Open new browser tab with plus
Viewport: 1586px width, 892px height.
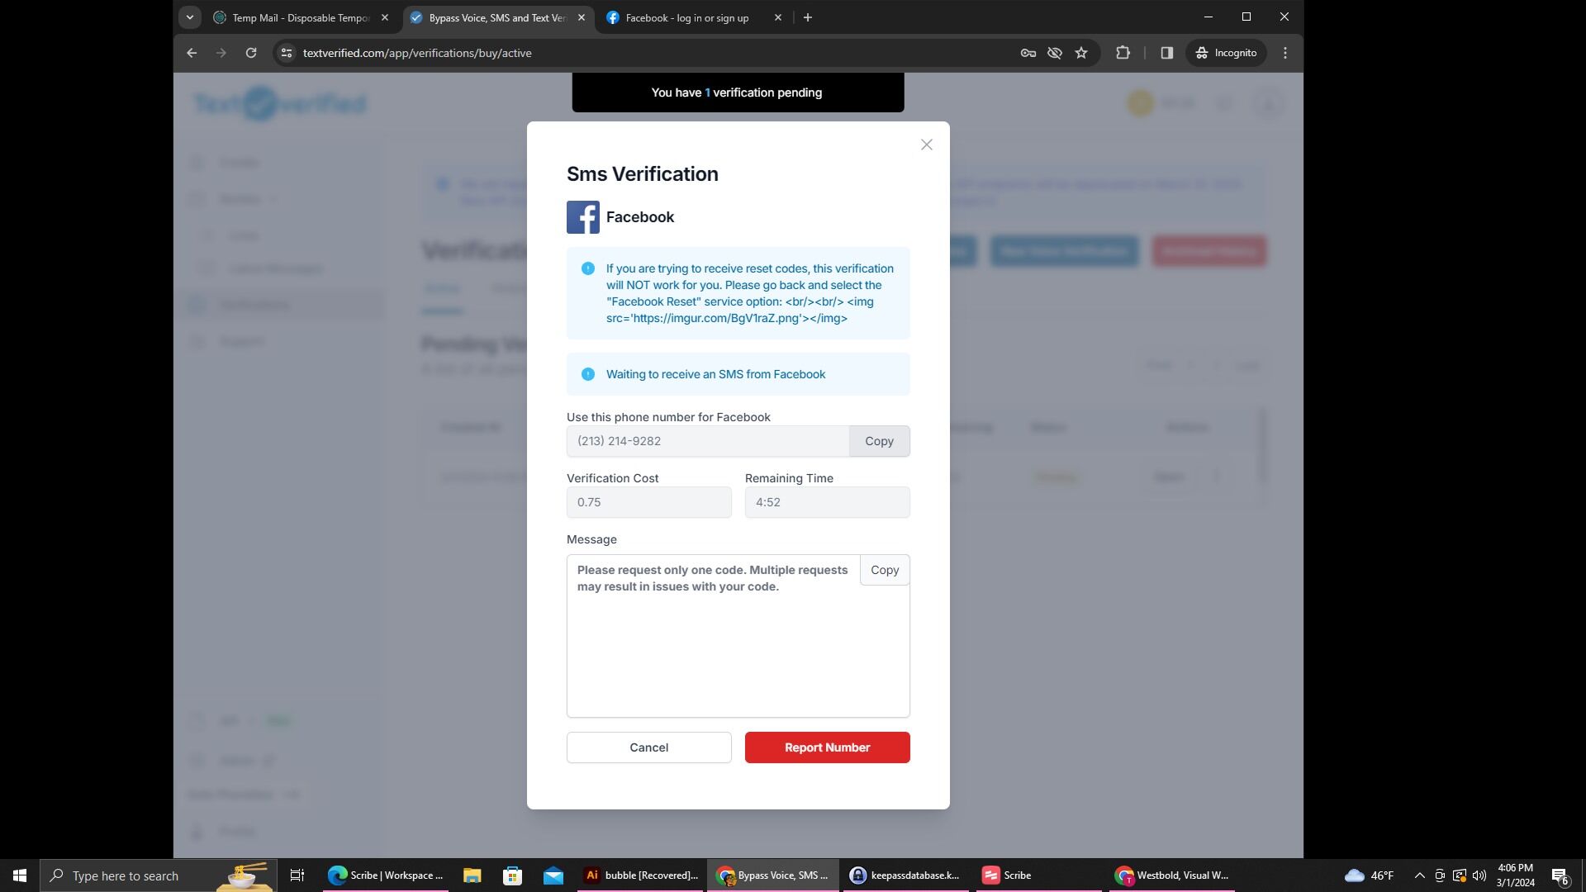807,17
